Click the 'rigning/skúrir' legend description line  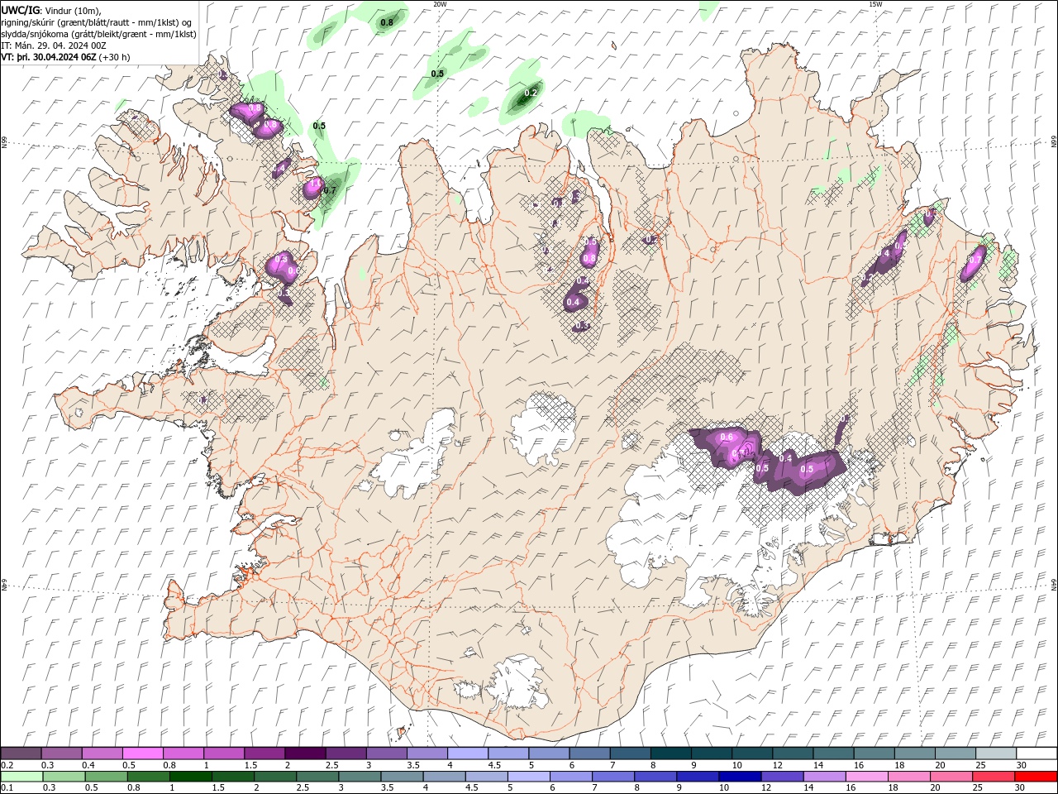(x=98, y=22)
